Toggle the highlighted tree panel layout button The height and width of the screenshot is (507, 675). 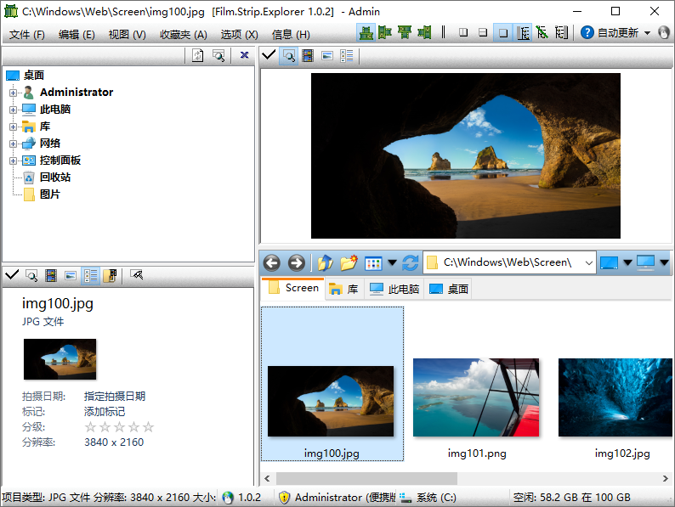tap(523, 32)
